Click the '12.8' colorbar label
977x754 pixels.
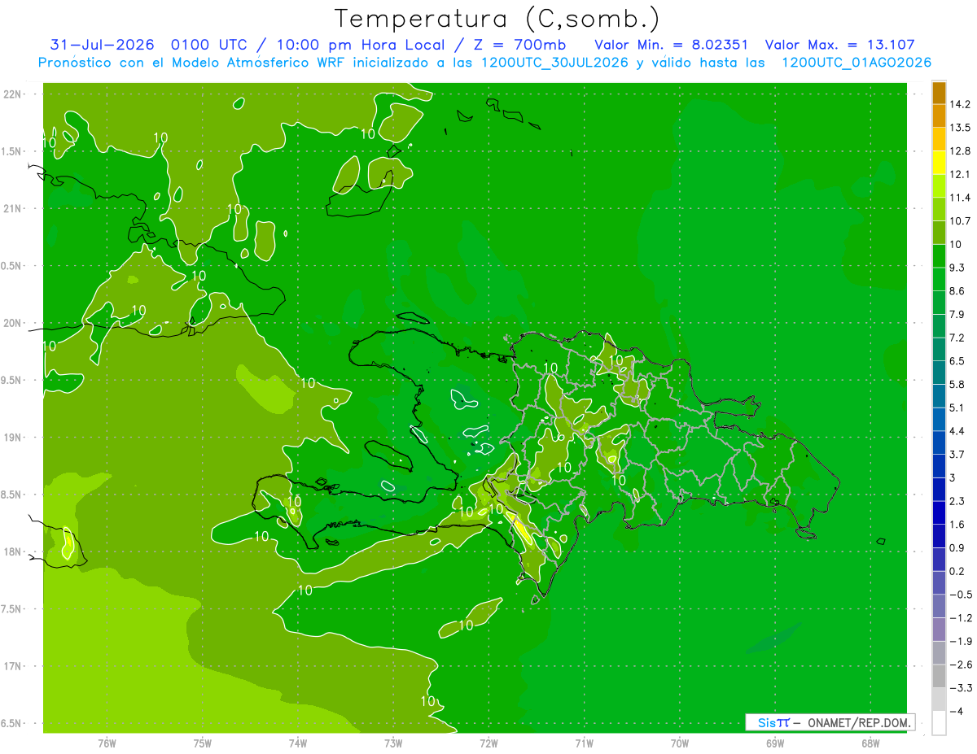coord(961,150)
